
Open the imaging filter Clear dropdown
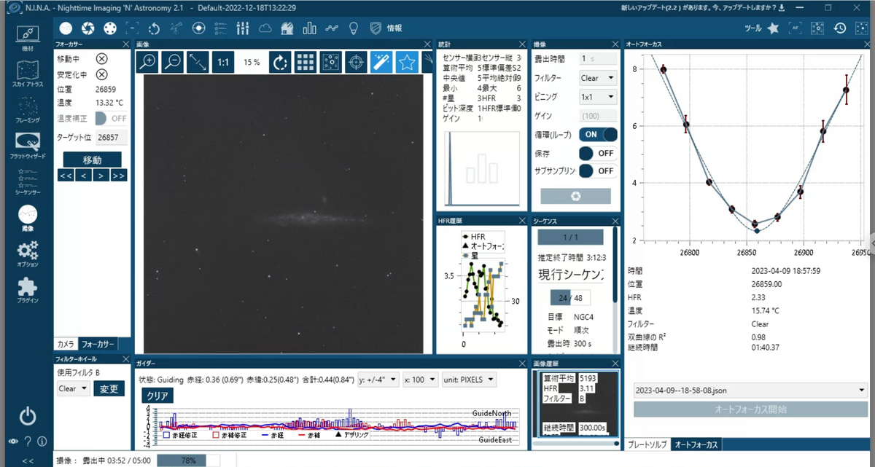(597, 77)
